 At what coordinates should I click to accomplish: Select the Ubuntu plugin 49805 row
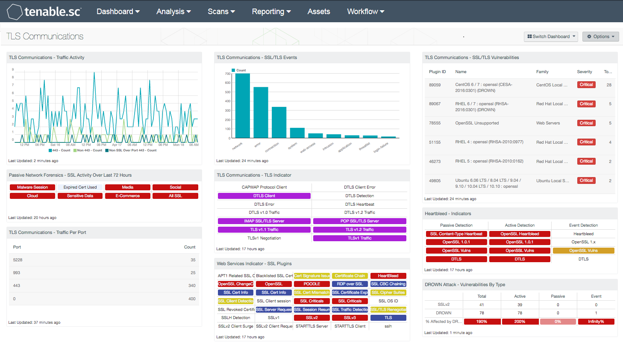tap(520, 183)
